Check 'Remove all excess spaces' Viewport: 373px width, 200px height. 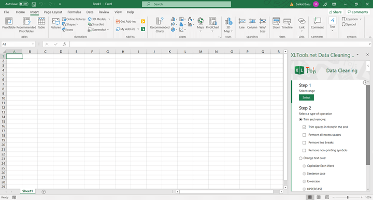point(304,135)
